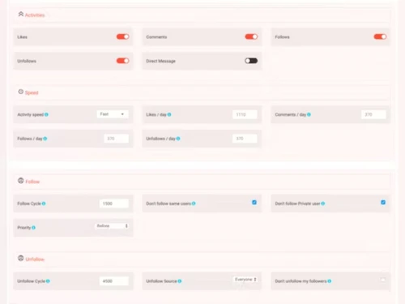This screenshot has height=304, width=405.
Task: Open Likes / day info icon
Action: click(169, 114)
